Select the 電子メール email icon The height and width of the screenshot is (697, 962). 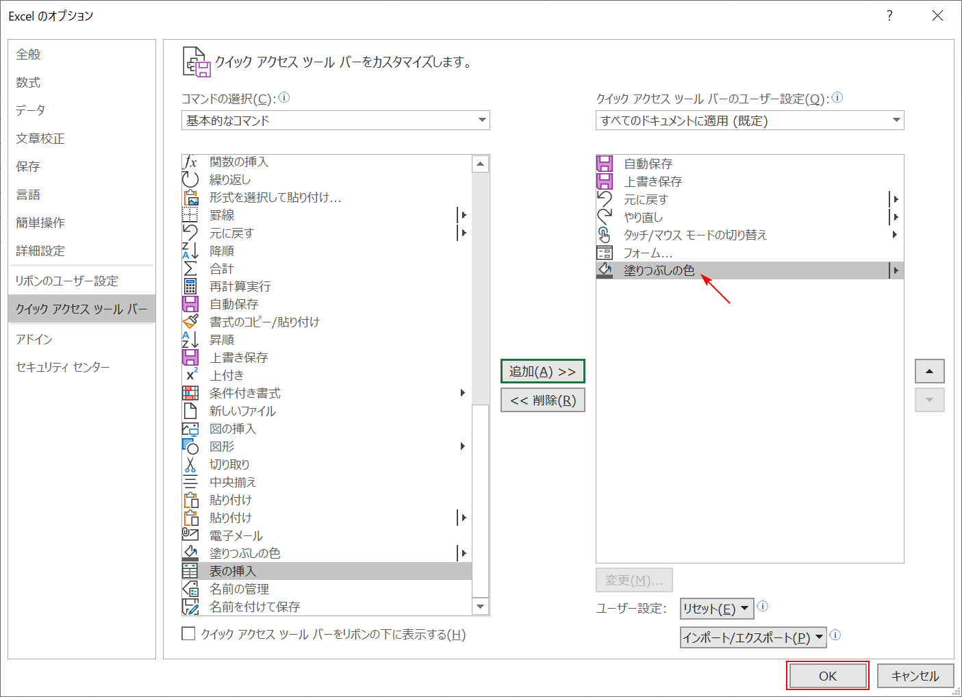coord(190,535)
